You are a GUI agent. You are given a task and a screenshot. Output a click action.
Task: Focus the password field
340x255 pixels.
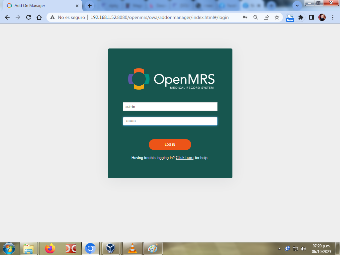170,121
